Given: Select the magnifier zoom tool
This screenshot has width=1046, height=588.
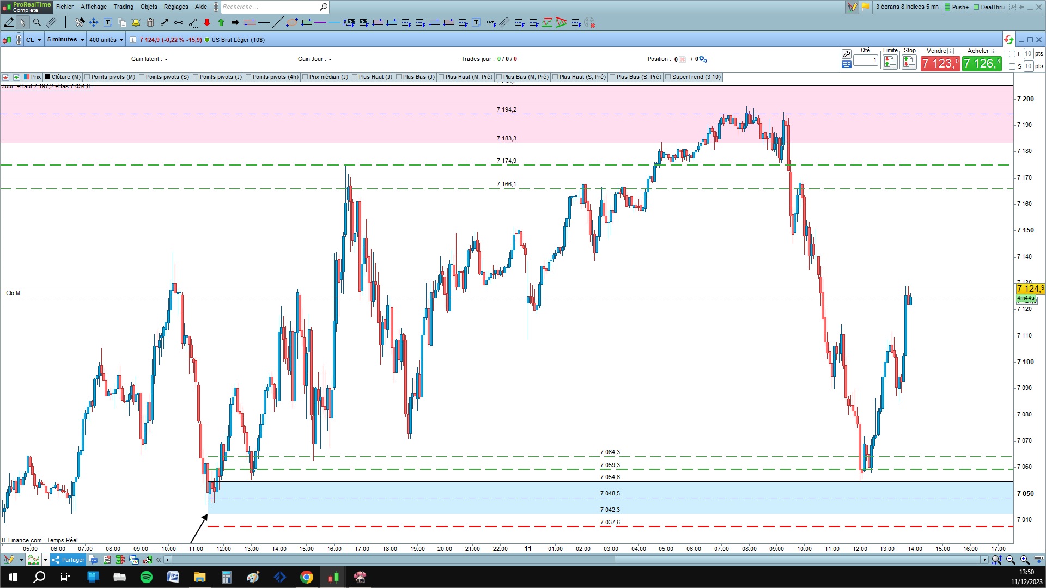Looking at the screenshot, I should pyautogui.click(x=37, y=22).
